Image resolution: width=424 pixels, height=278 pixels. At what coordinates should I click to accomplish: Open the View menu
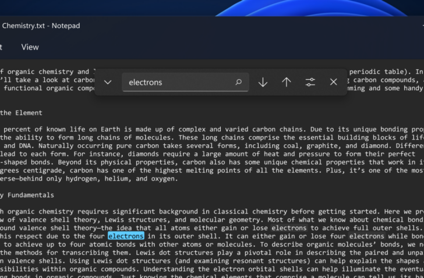(x=30, y=47)
